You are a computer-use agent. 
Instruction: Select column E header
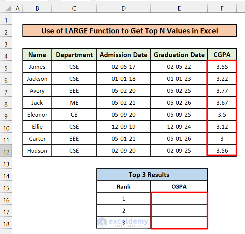click(179, 8)
